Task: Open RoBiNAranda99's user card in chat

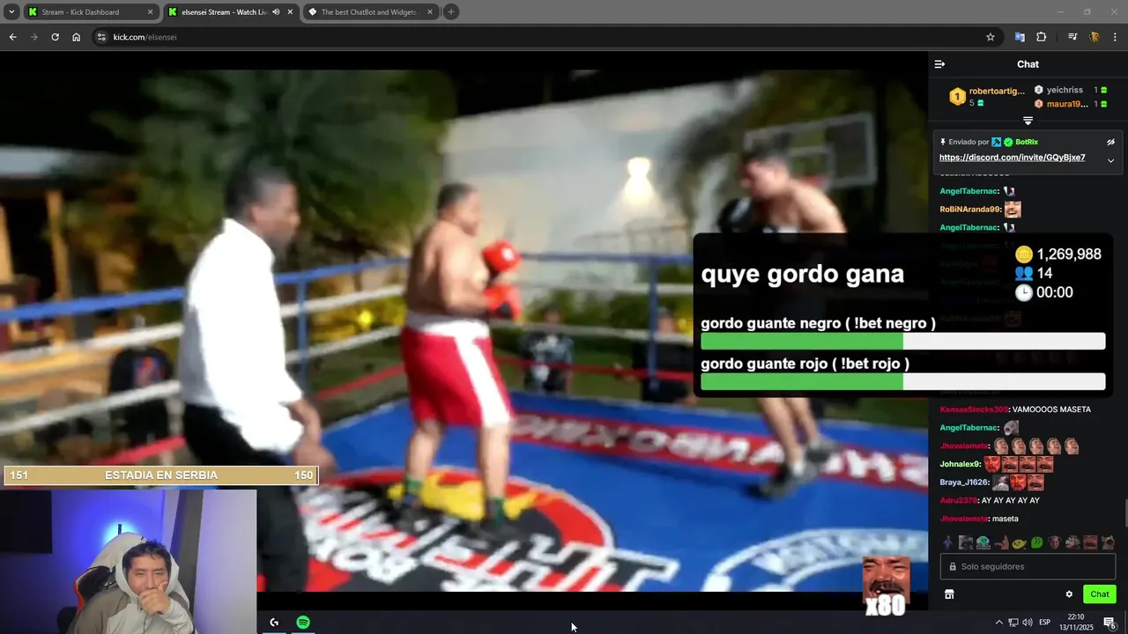Action: coord(970,210)
